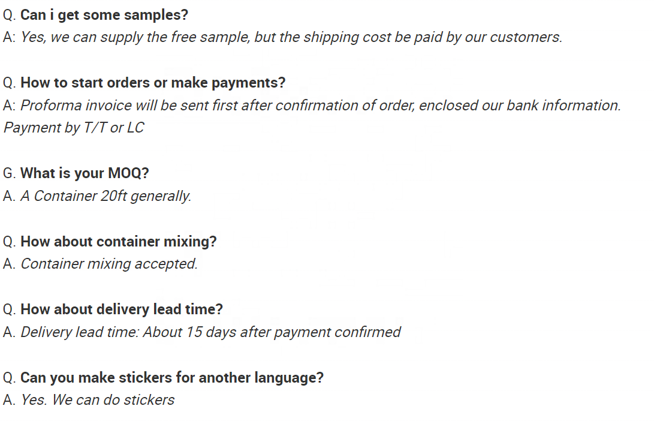Click the 'G.' label before MOQ question

(x=9, y=173)
